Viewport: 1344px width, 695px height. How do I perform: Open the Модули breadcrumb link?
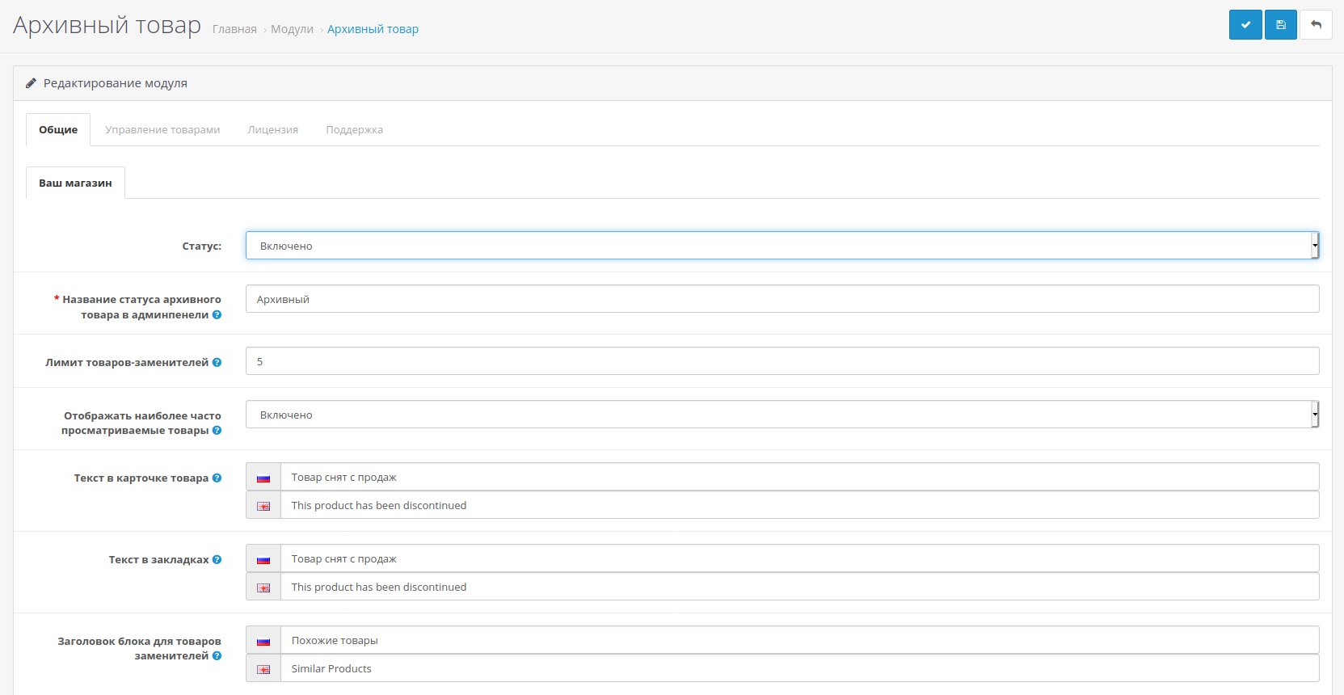292,30
